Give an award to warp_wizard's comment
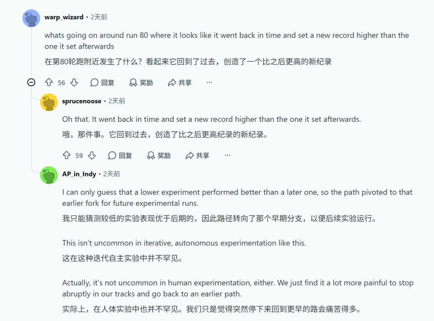 141,82
